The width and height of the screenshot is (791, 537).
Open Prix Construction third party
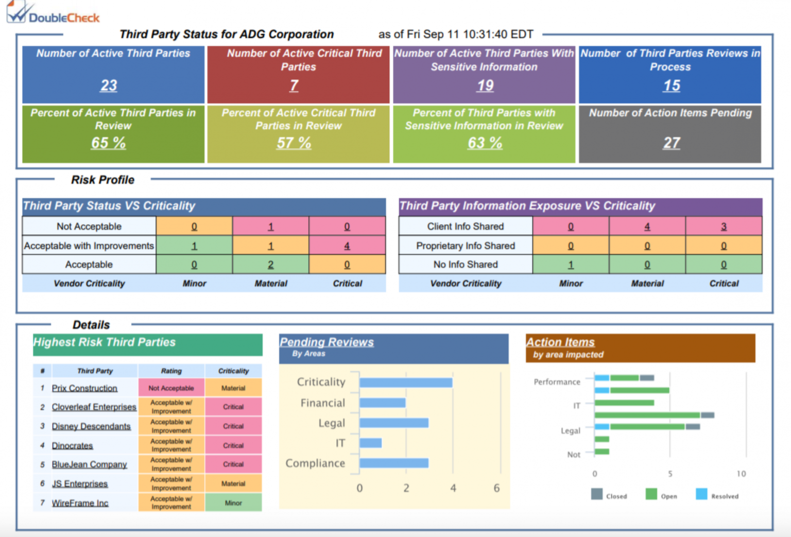tap(84, 388)
